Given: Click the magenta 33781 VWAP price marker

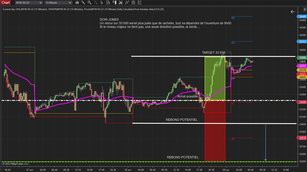Looking at the screenshot, I should [x=302, y=66].
